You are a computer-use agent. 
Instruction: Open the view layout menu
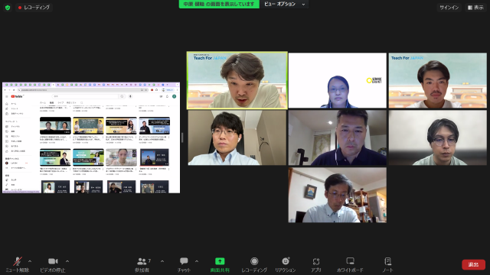coord(475,8)
